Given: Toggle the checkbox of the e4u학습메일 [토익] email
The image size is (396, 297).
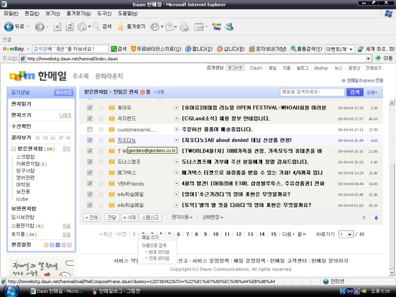Looking at the screenshot, I should (90, 205).
